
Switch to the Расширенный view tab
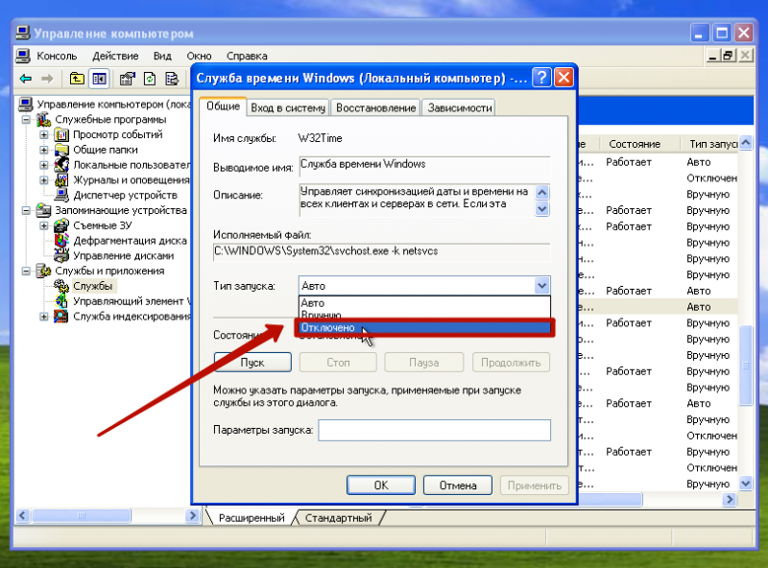(252, 517)
